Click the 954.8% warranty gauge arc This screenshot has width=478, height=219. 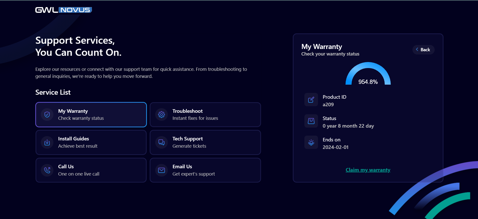point(368,66)
